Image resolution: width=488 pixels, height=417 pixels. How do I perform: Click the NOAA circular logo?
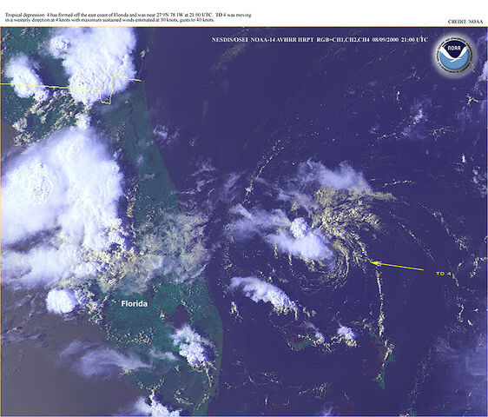click(454, 57)
